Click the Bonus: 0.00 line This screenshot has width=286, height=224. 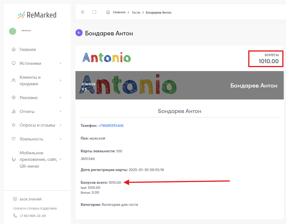click(x=90, y=193)
